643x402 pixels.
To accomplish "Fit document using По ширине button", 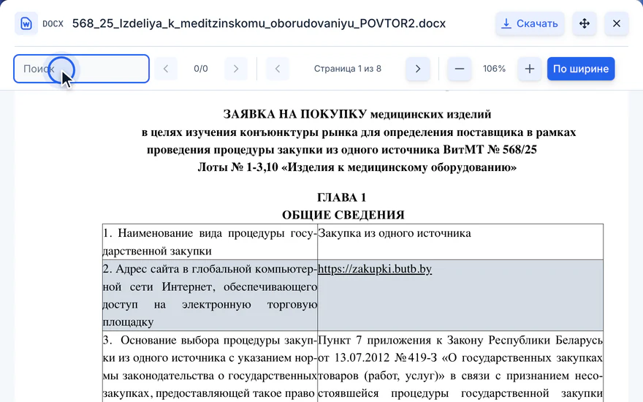I will (x=581, y=69).
